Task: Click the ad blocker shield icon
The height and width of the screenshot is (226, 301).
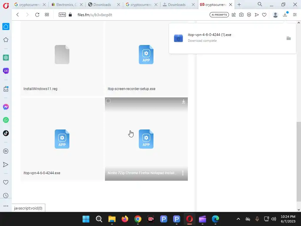Action: [249, 15]
